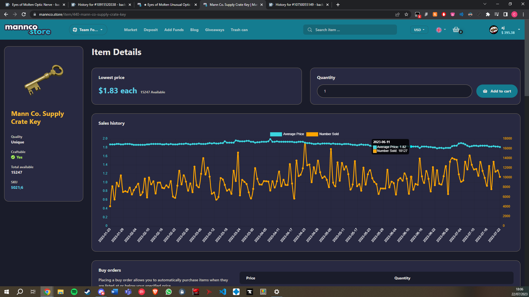Click the crate key item image

[x=44, y=80]
